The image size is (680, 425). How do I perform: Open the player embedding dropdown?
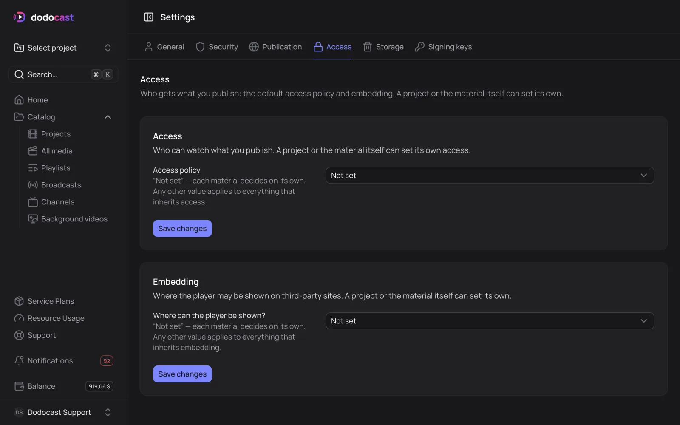(x=490, y=321)
